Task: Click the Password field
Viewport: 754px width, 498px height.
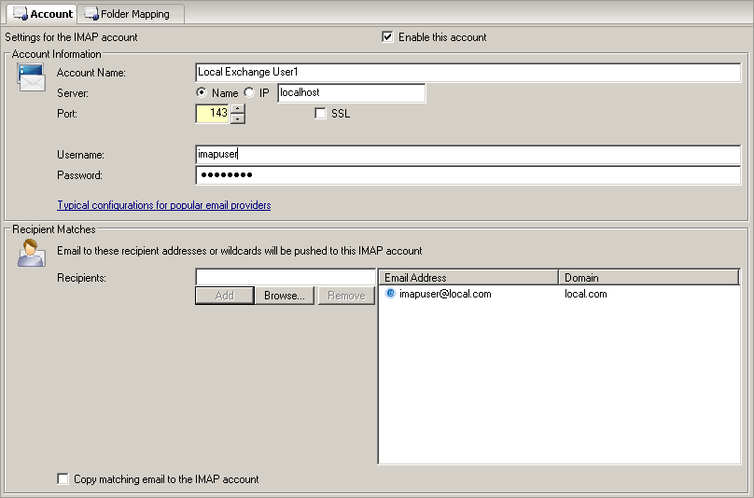Action: [x=468, y=175]
